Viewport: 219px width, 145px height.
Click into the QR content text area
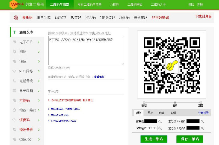(x=86, y=51)
